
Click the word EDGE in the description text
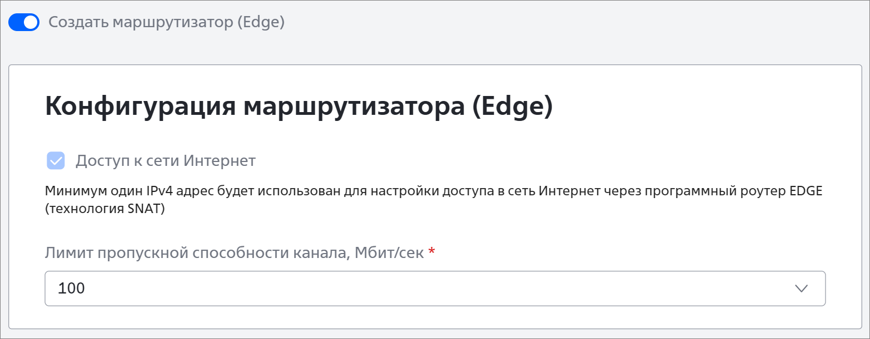804,191
